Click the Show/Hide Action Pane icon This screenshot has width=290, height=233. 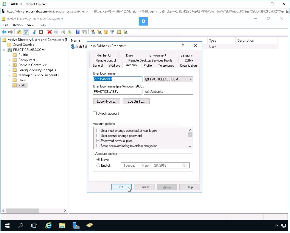coord(84,32)
